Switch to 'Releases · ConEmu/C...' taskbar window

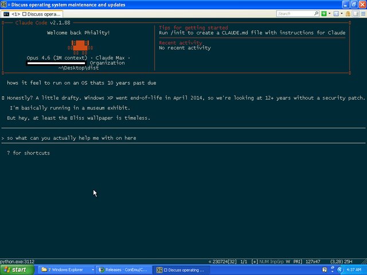click(x=124, y=270)
